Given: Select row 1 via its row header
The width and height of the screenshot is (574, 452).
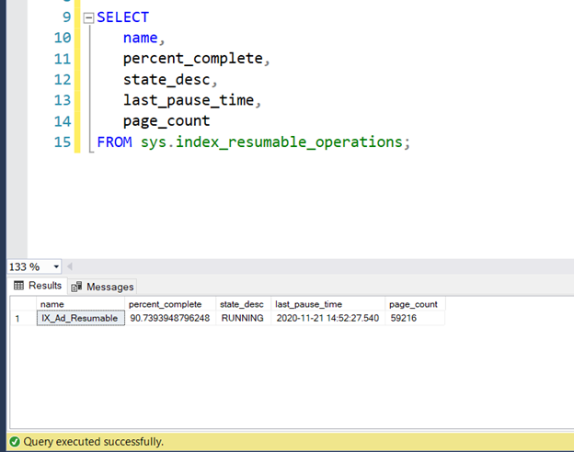Looking at the screenshot, I should tap(23, 318).
